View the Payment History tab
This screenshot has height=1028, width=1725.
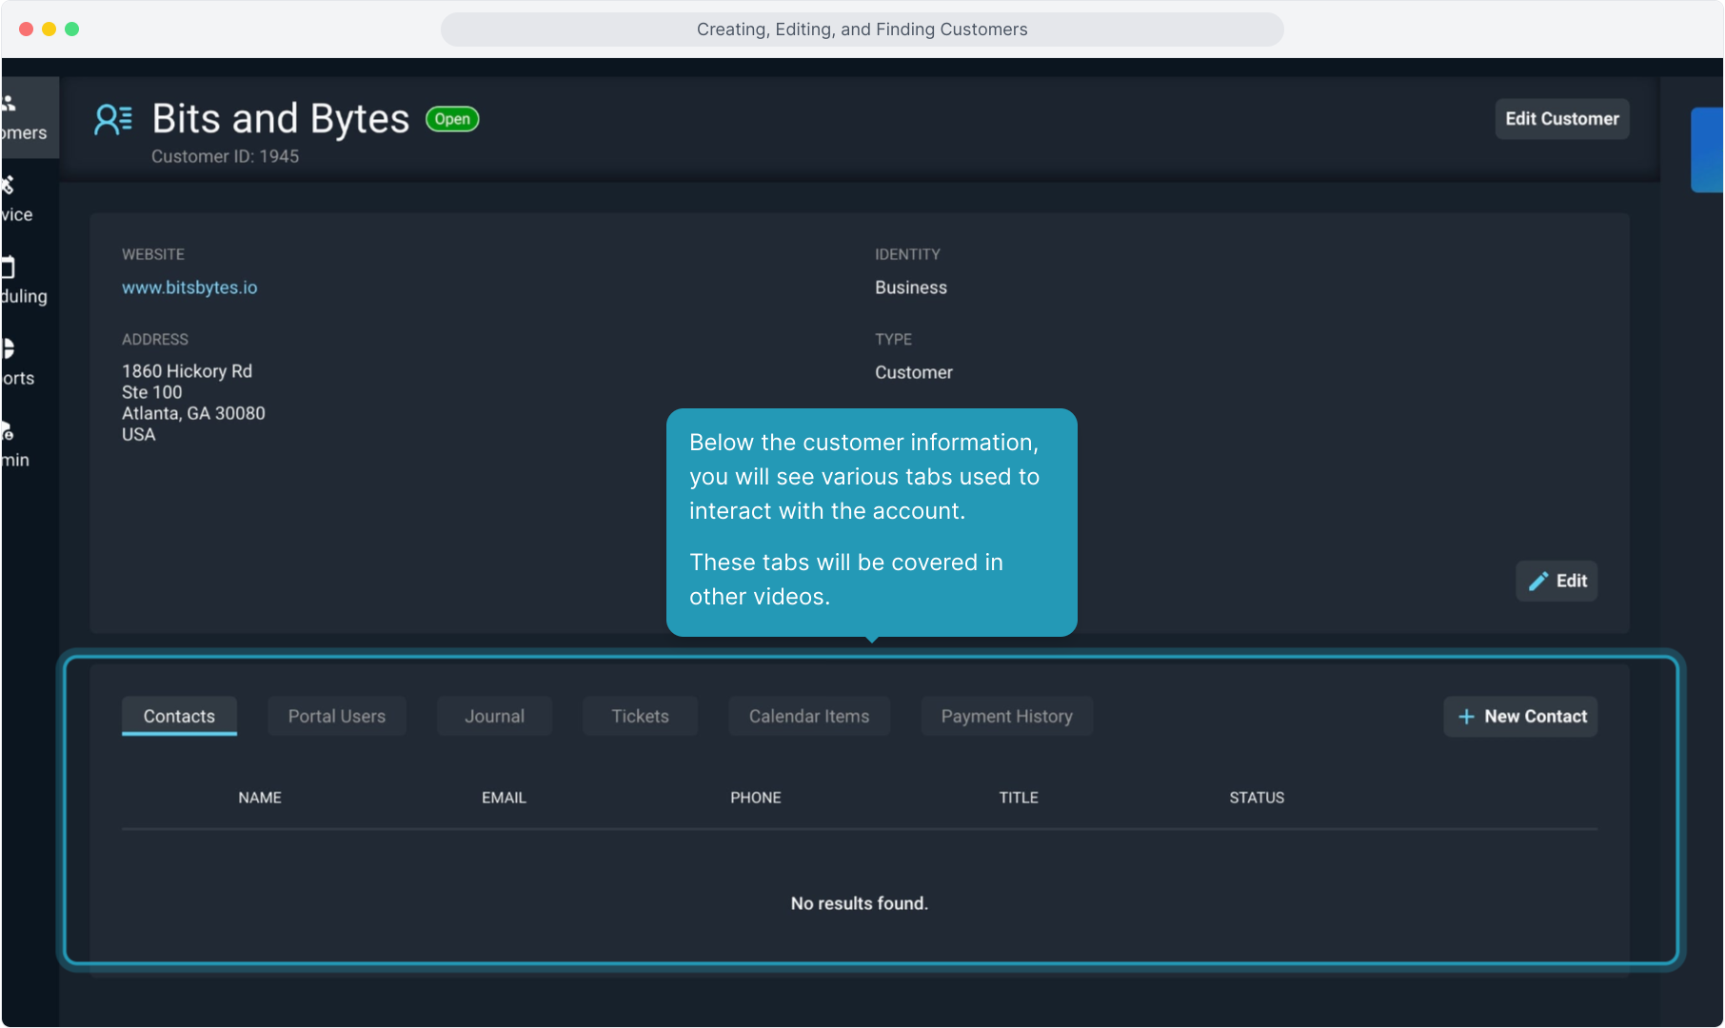tap(1006, 717)
